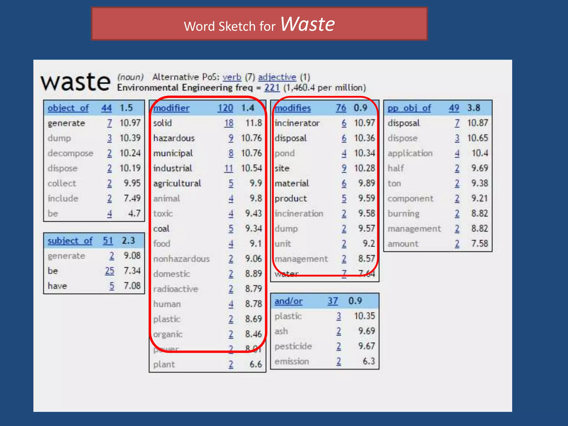
Task: Click count 4 for be in object_of
Action: [x=110, y=214]
